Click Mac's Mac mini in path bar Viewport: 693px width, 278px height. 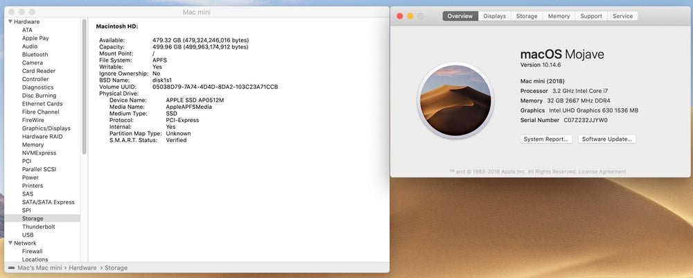(40, 268)
